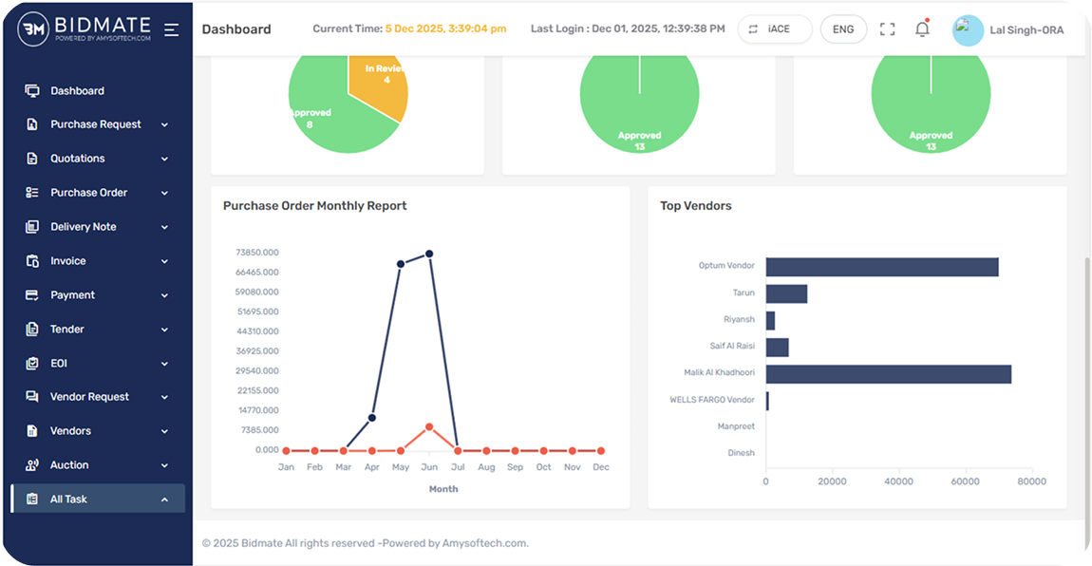
Task: Select the Vendor Request menu item
Action: pyautogui.click(x=89, y=397)
